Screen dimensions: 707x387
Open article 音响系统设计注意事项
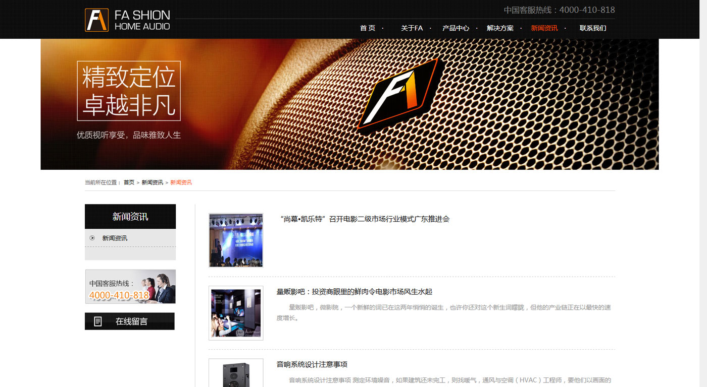312,364
